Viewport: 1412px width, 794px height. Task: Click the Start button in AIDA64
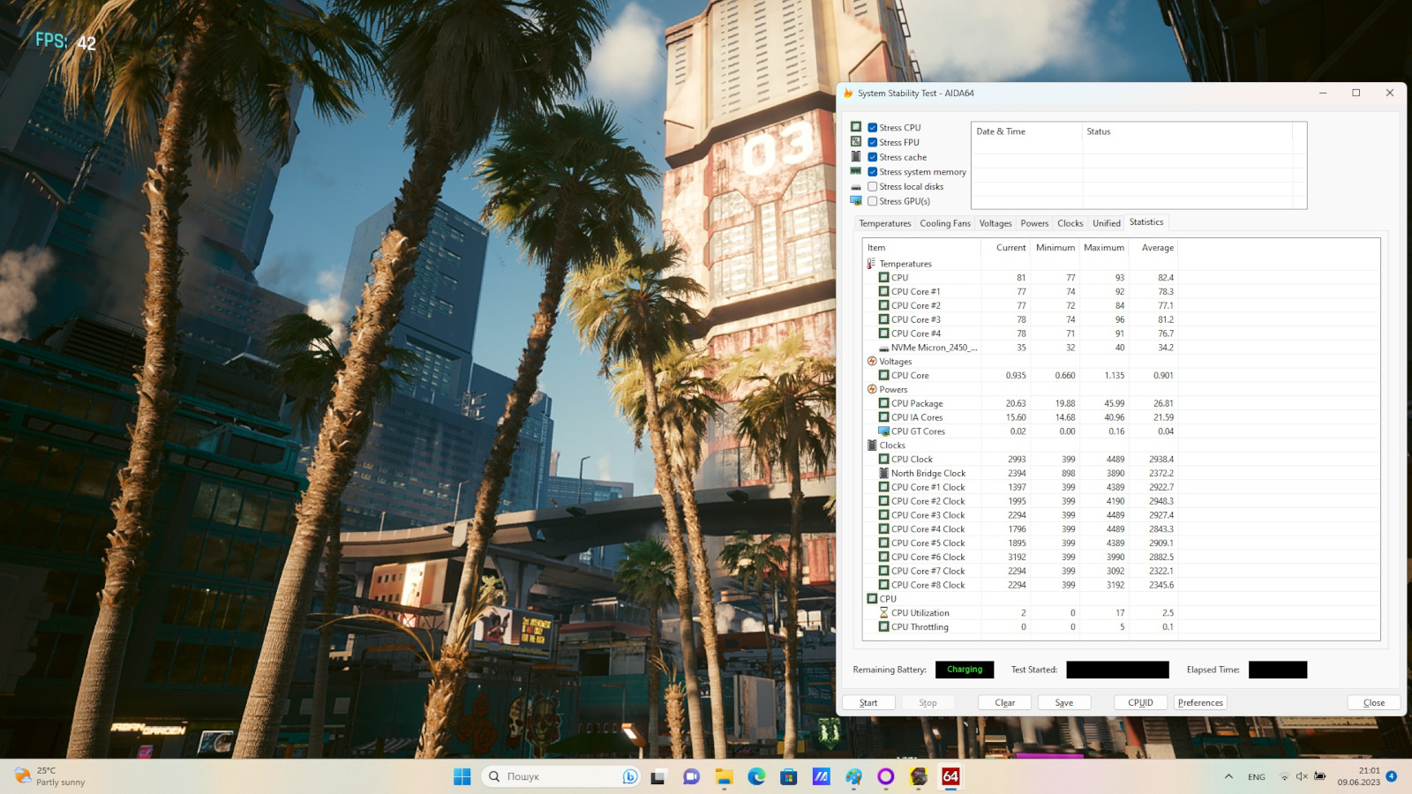pos(868,703)
